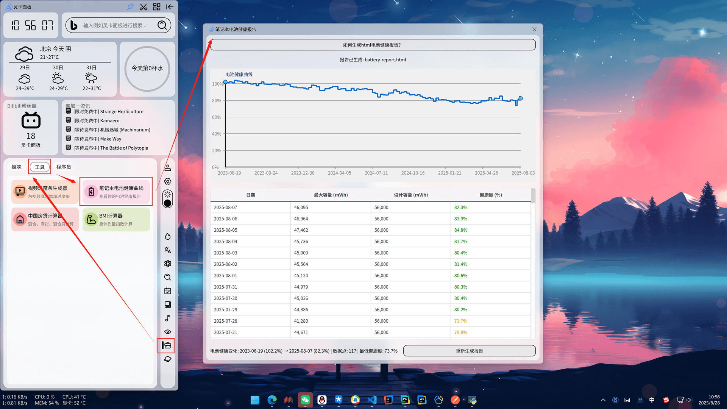The height and width of the screenshot is (409, 727).
Task: Open the settings gear in sidebar
Action: [x=168, y=181]
